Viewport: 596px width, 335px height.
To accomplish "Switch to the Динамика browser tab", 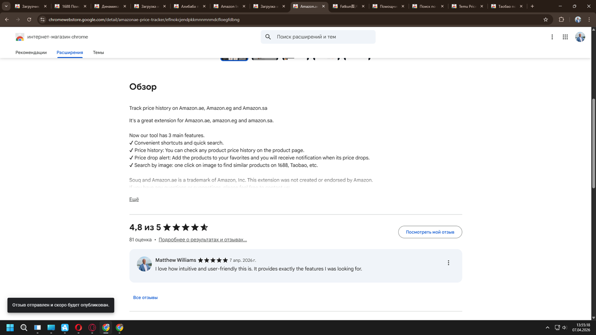I will [110, 6].
